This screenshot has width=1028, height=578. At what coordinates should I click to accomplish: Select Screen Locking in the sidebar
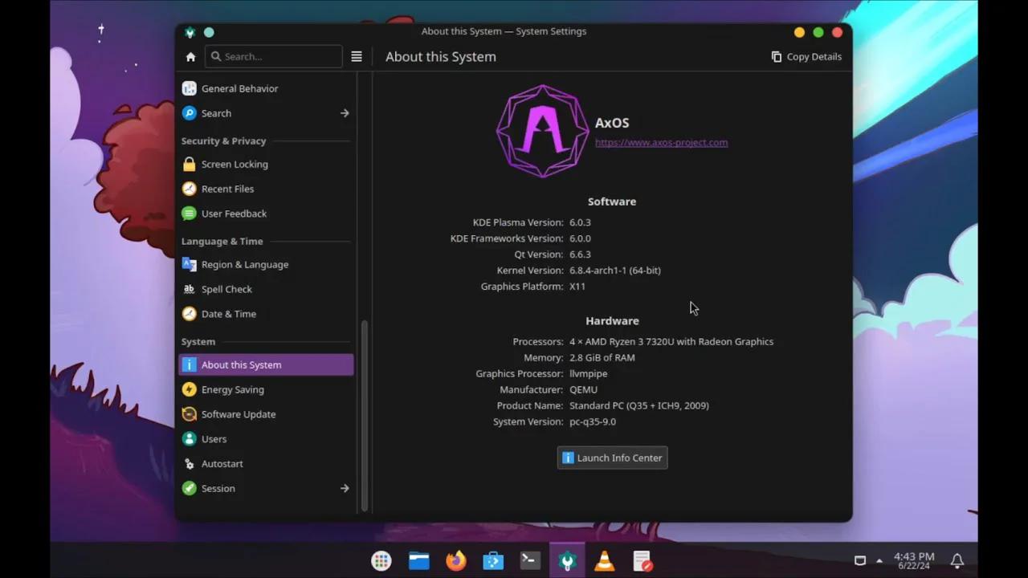pos(235,164)
